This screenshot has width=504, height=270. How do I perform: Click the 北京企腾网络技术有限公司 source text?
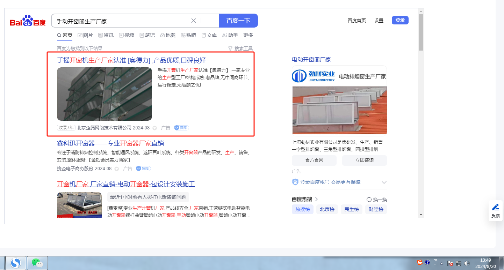tap(104, 128)
